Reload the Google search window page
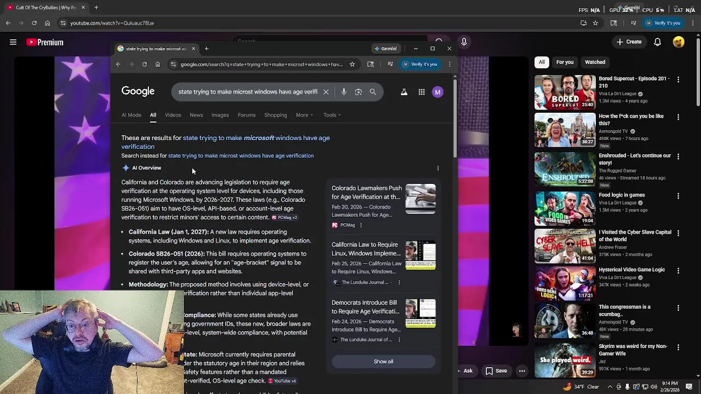 pos(145,64)
